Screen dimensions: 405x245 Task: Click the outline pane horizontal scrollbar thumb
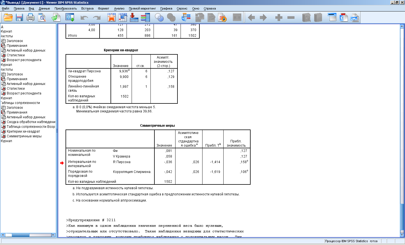tap(21, 235)
